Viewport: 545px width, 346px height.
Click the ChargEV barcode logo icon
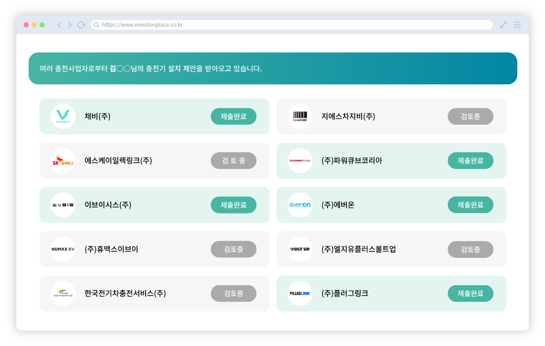(300, 116)
